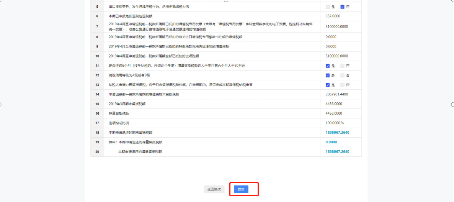Viewport: 454px width, 202px height.
Task: Select 否 in row 11 增量留抵税额 condition
Action: click(343, 66)
